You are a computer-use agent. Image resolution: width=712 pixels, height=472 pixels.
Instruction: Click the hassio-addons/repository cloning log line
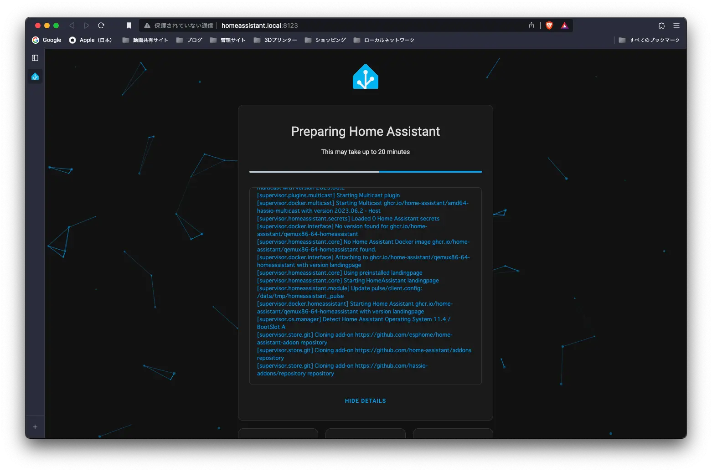tap(342, 369)
